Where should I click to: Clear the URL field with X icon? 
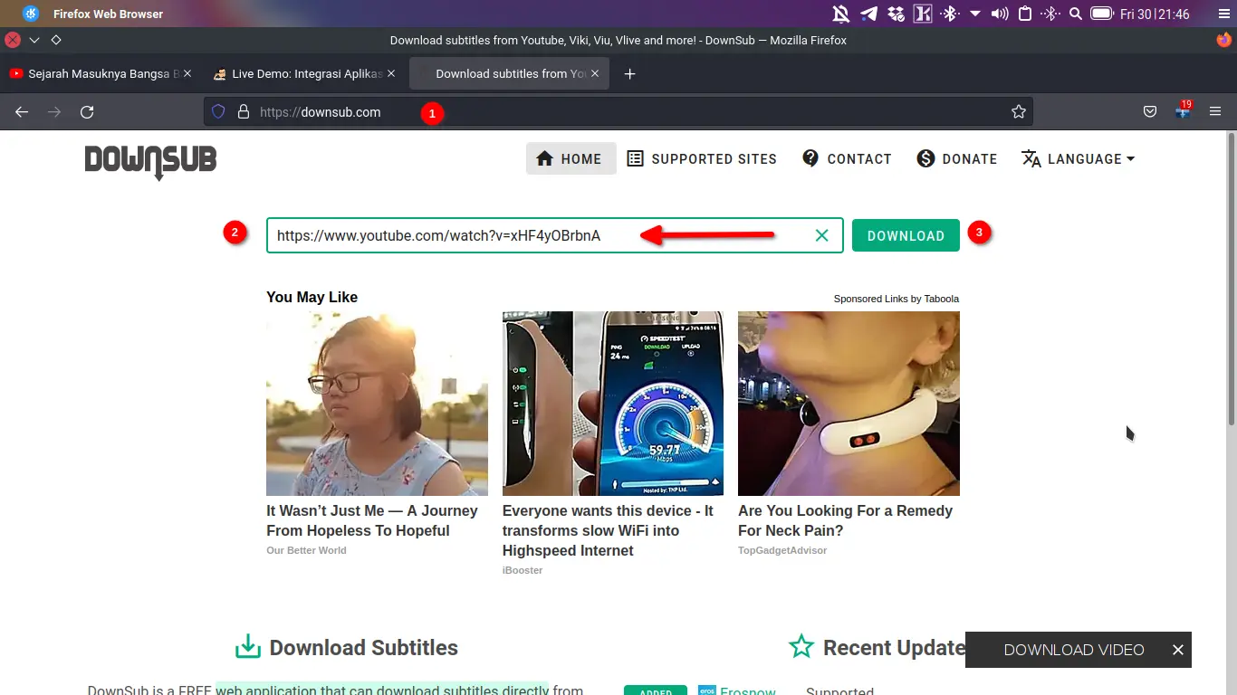coord(821,235)
